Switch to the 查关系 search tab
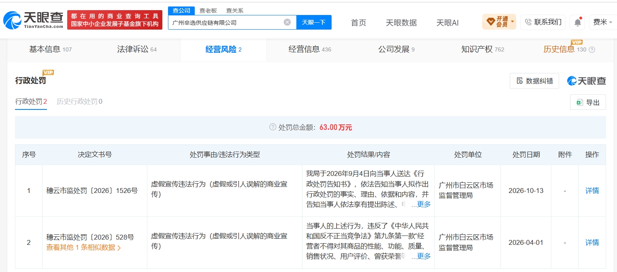The width and height of the screenshot is (617, 272). [x=235, y=11]
